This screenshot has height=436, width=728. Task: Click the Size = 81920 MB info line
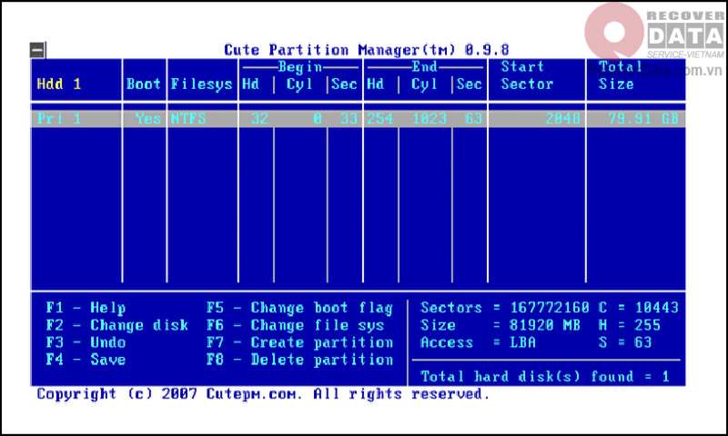(500, 325)
